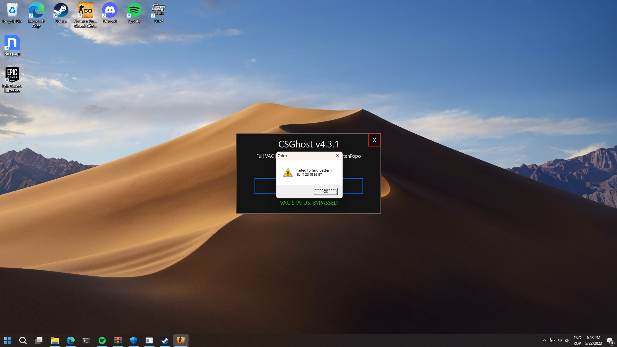Image resolution: width=617 pixels, height=347 pixels.
Task: Open WinRAR from the taskbar
Action: point(118,340)
